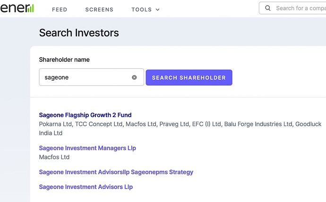
Task: Click 'Macfos Ltd' under Sageone Investment Managers
Action: tap(54, 157)
